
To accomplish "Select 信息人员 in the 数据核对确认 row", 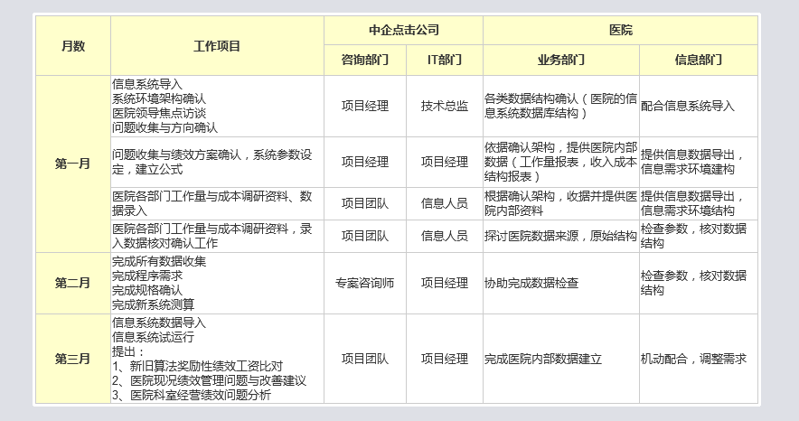I will coord(445,236).
